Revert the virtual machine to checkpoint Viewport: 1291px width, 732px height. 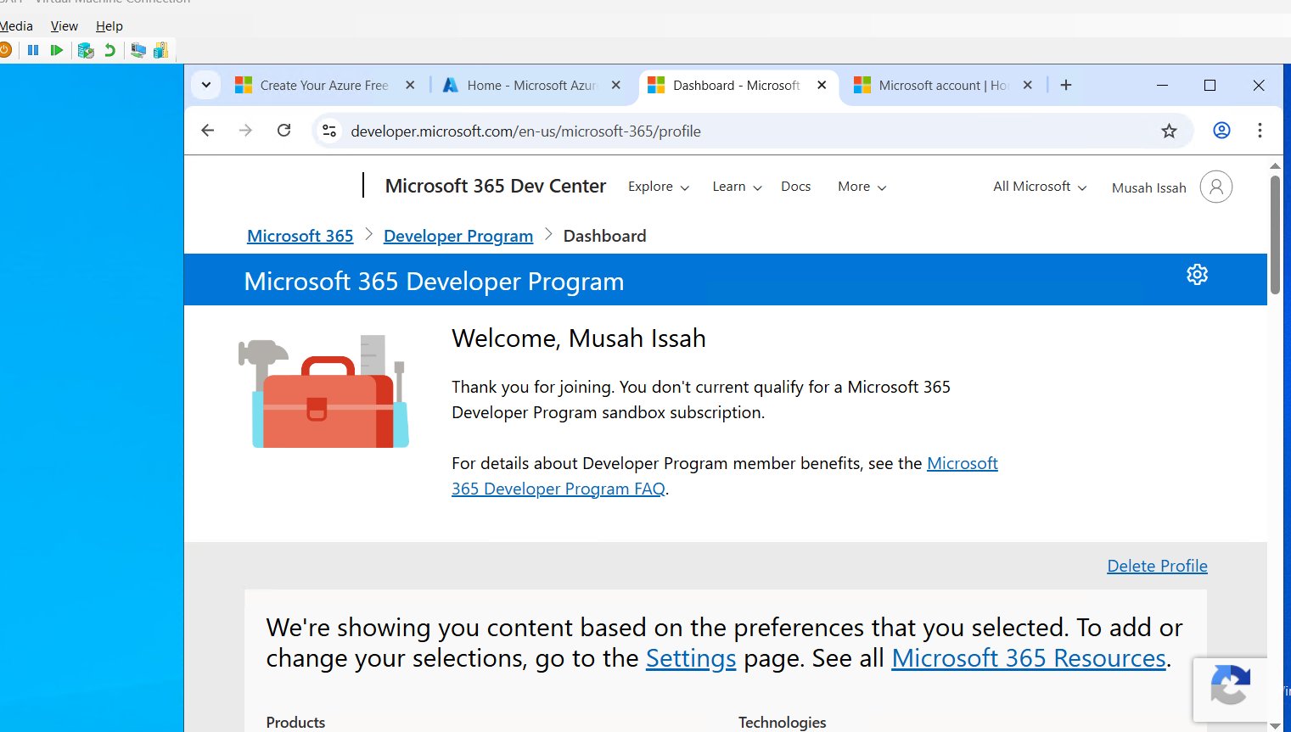click(x=109, y=51)
